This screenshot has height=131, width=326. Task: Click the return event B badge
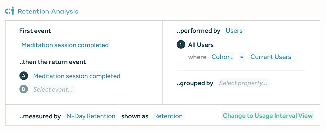tap(24, 89)
